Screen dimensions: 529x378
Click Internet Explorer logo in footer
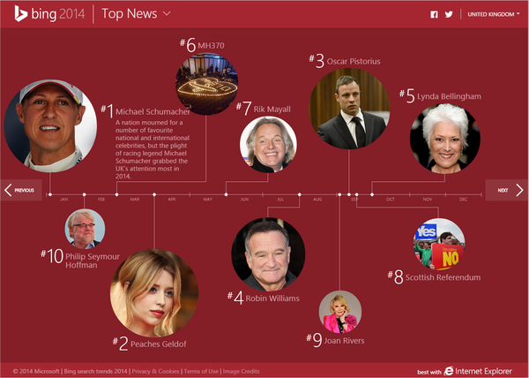point(449,371)
